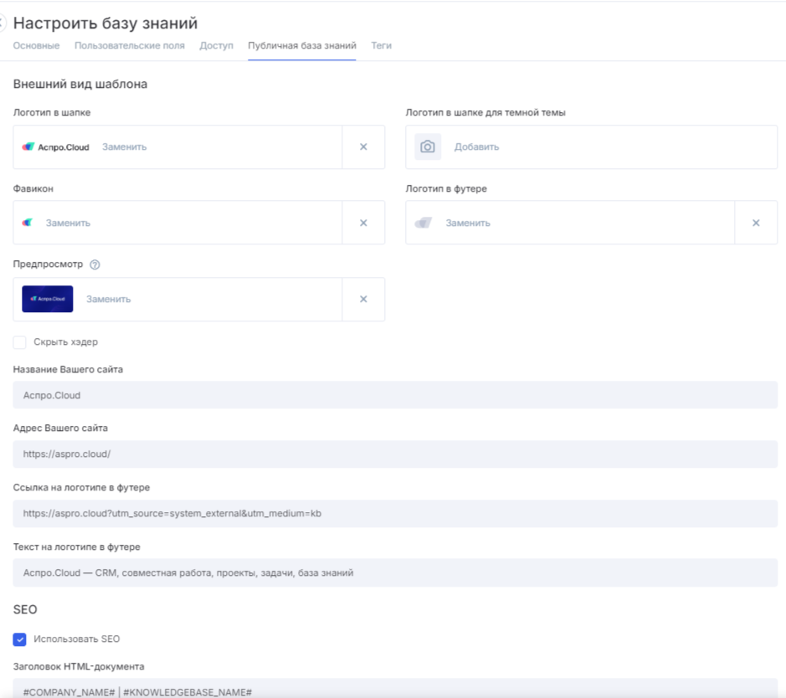Remove the footer logo with X icon
786x698 pixels.
click(x=756, y=223)
